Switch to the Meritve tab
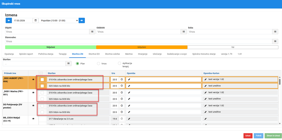This screenshot has width=282, height=140. point(129,54)
